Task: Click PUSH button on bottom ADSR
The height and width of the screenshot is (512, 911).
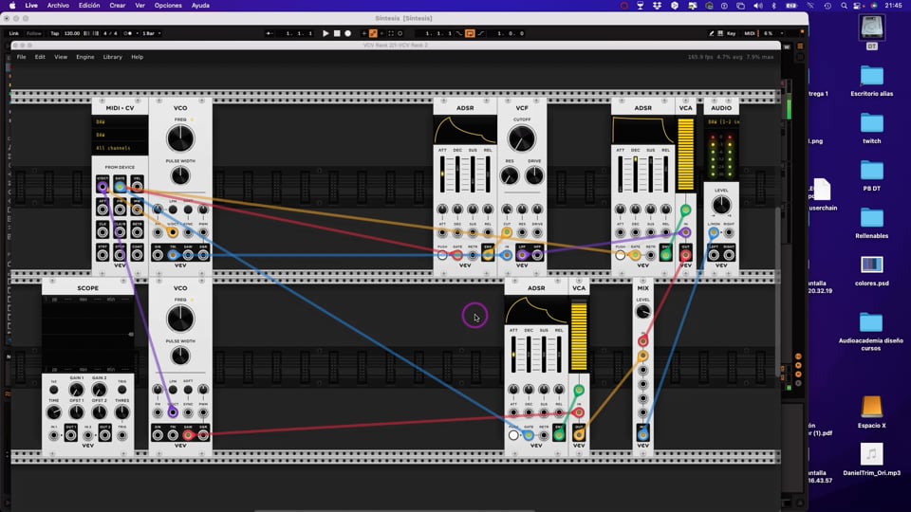Action: click(x=513, y=435)
